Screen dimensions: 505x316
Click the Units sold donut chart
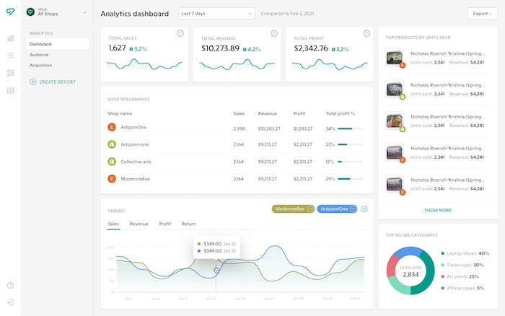click(410, 271)
